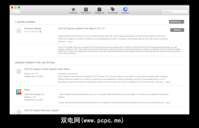Viewport: 199px width, 128px height.
Task: Click the 'Slack' app name
Action: [27, 90]
